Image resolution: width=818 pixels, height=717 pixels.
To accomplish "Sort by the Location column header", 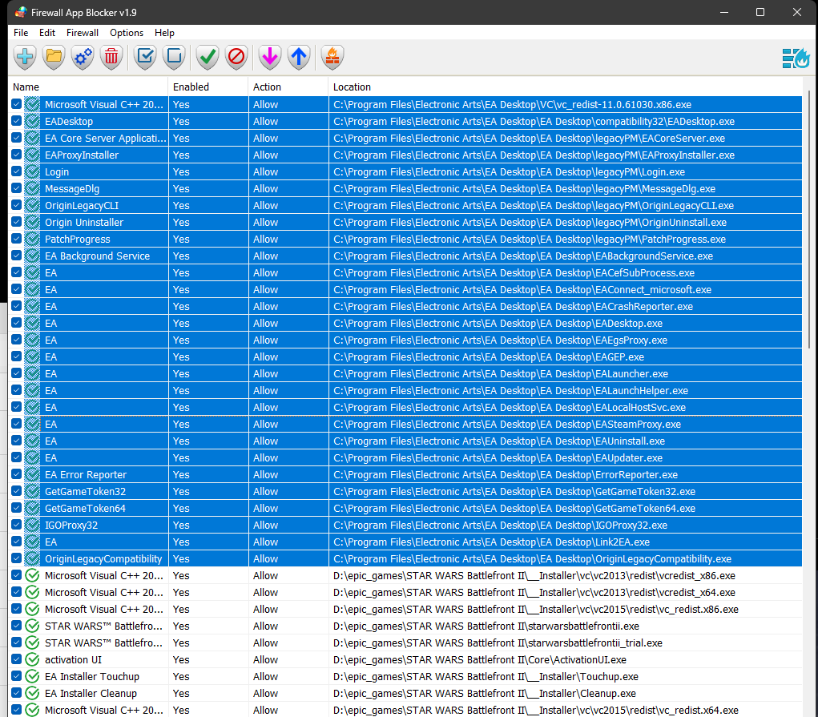I will (x=566, y=87).
